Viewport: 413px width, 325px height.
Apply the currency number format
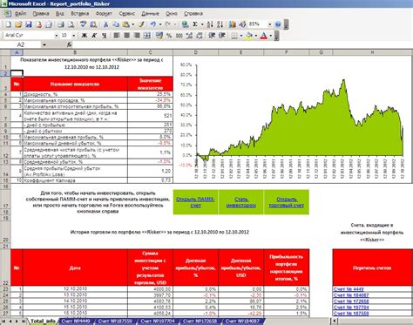pyautogui.click(x=159, y=36)
